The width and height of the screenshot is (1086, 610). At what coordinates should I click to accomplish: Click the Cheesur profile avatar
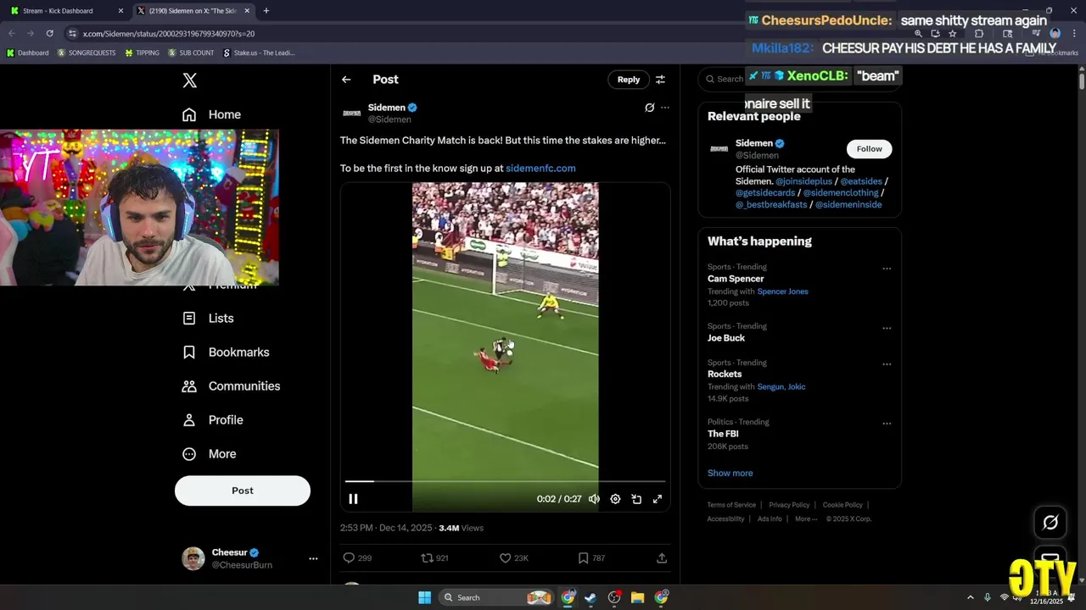click(x=193, y=558)
